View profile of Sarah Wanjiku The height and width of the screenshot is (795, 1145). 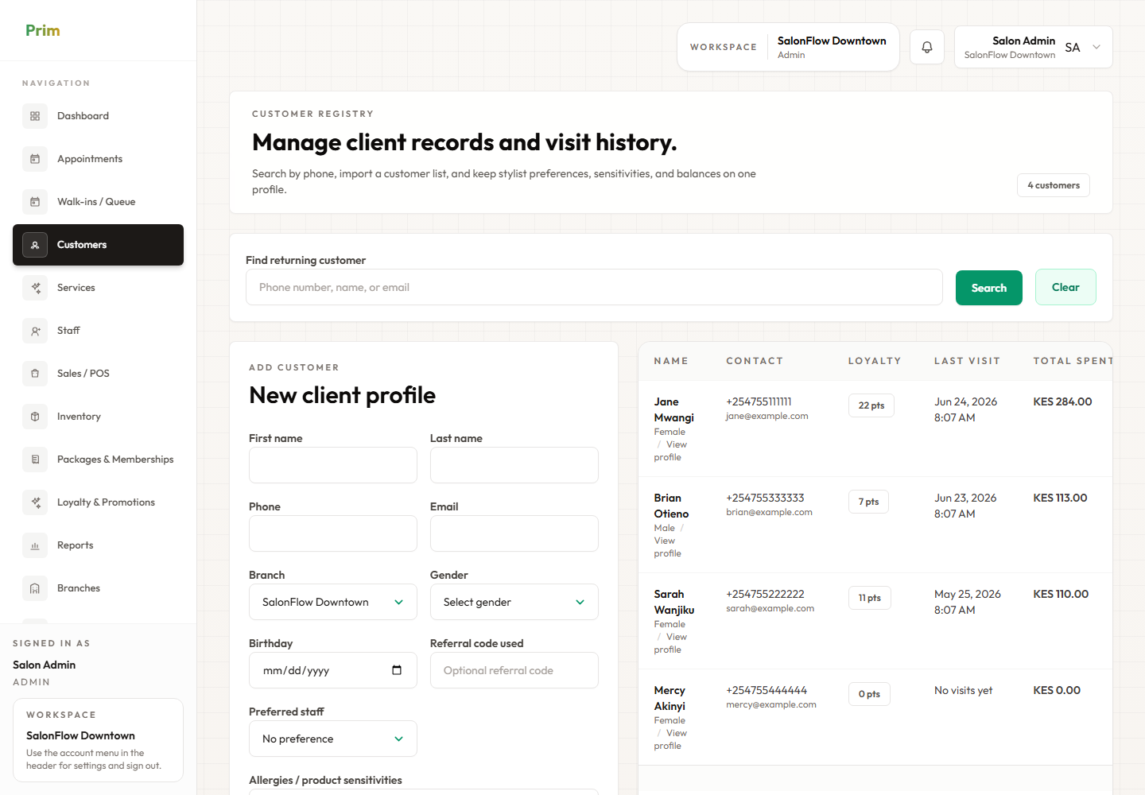point(670,643)
